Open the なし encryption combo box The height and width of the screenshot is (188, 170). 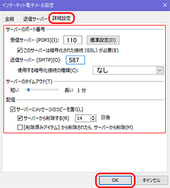125,70
